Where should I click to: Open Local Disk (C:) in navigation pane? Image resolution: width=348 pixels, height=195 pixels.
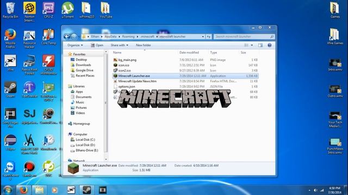click(x=83, y=140)
